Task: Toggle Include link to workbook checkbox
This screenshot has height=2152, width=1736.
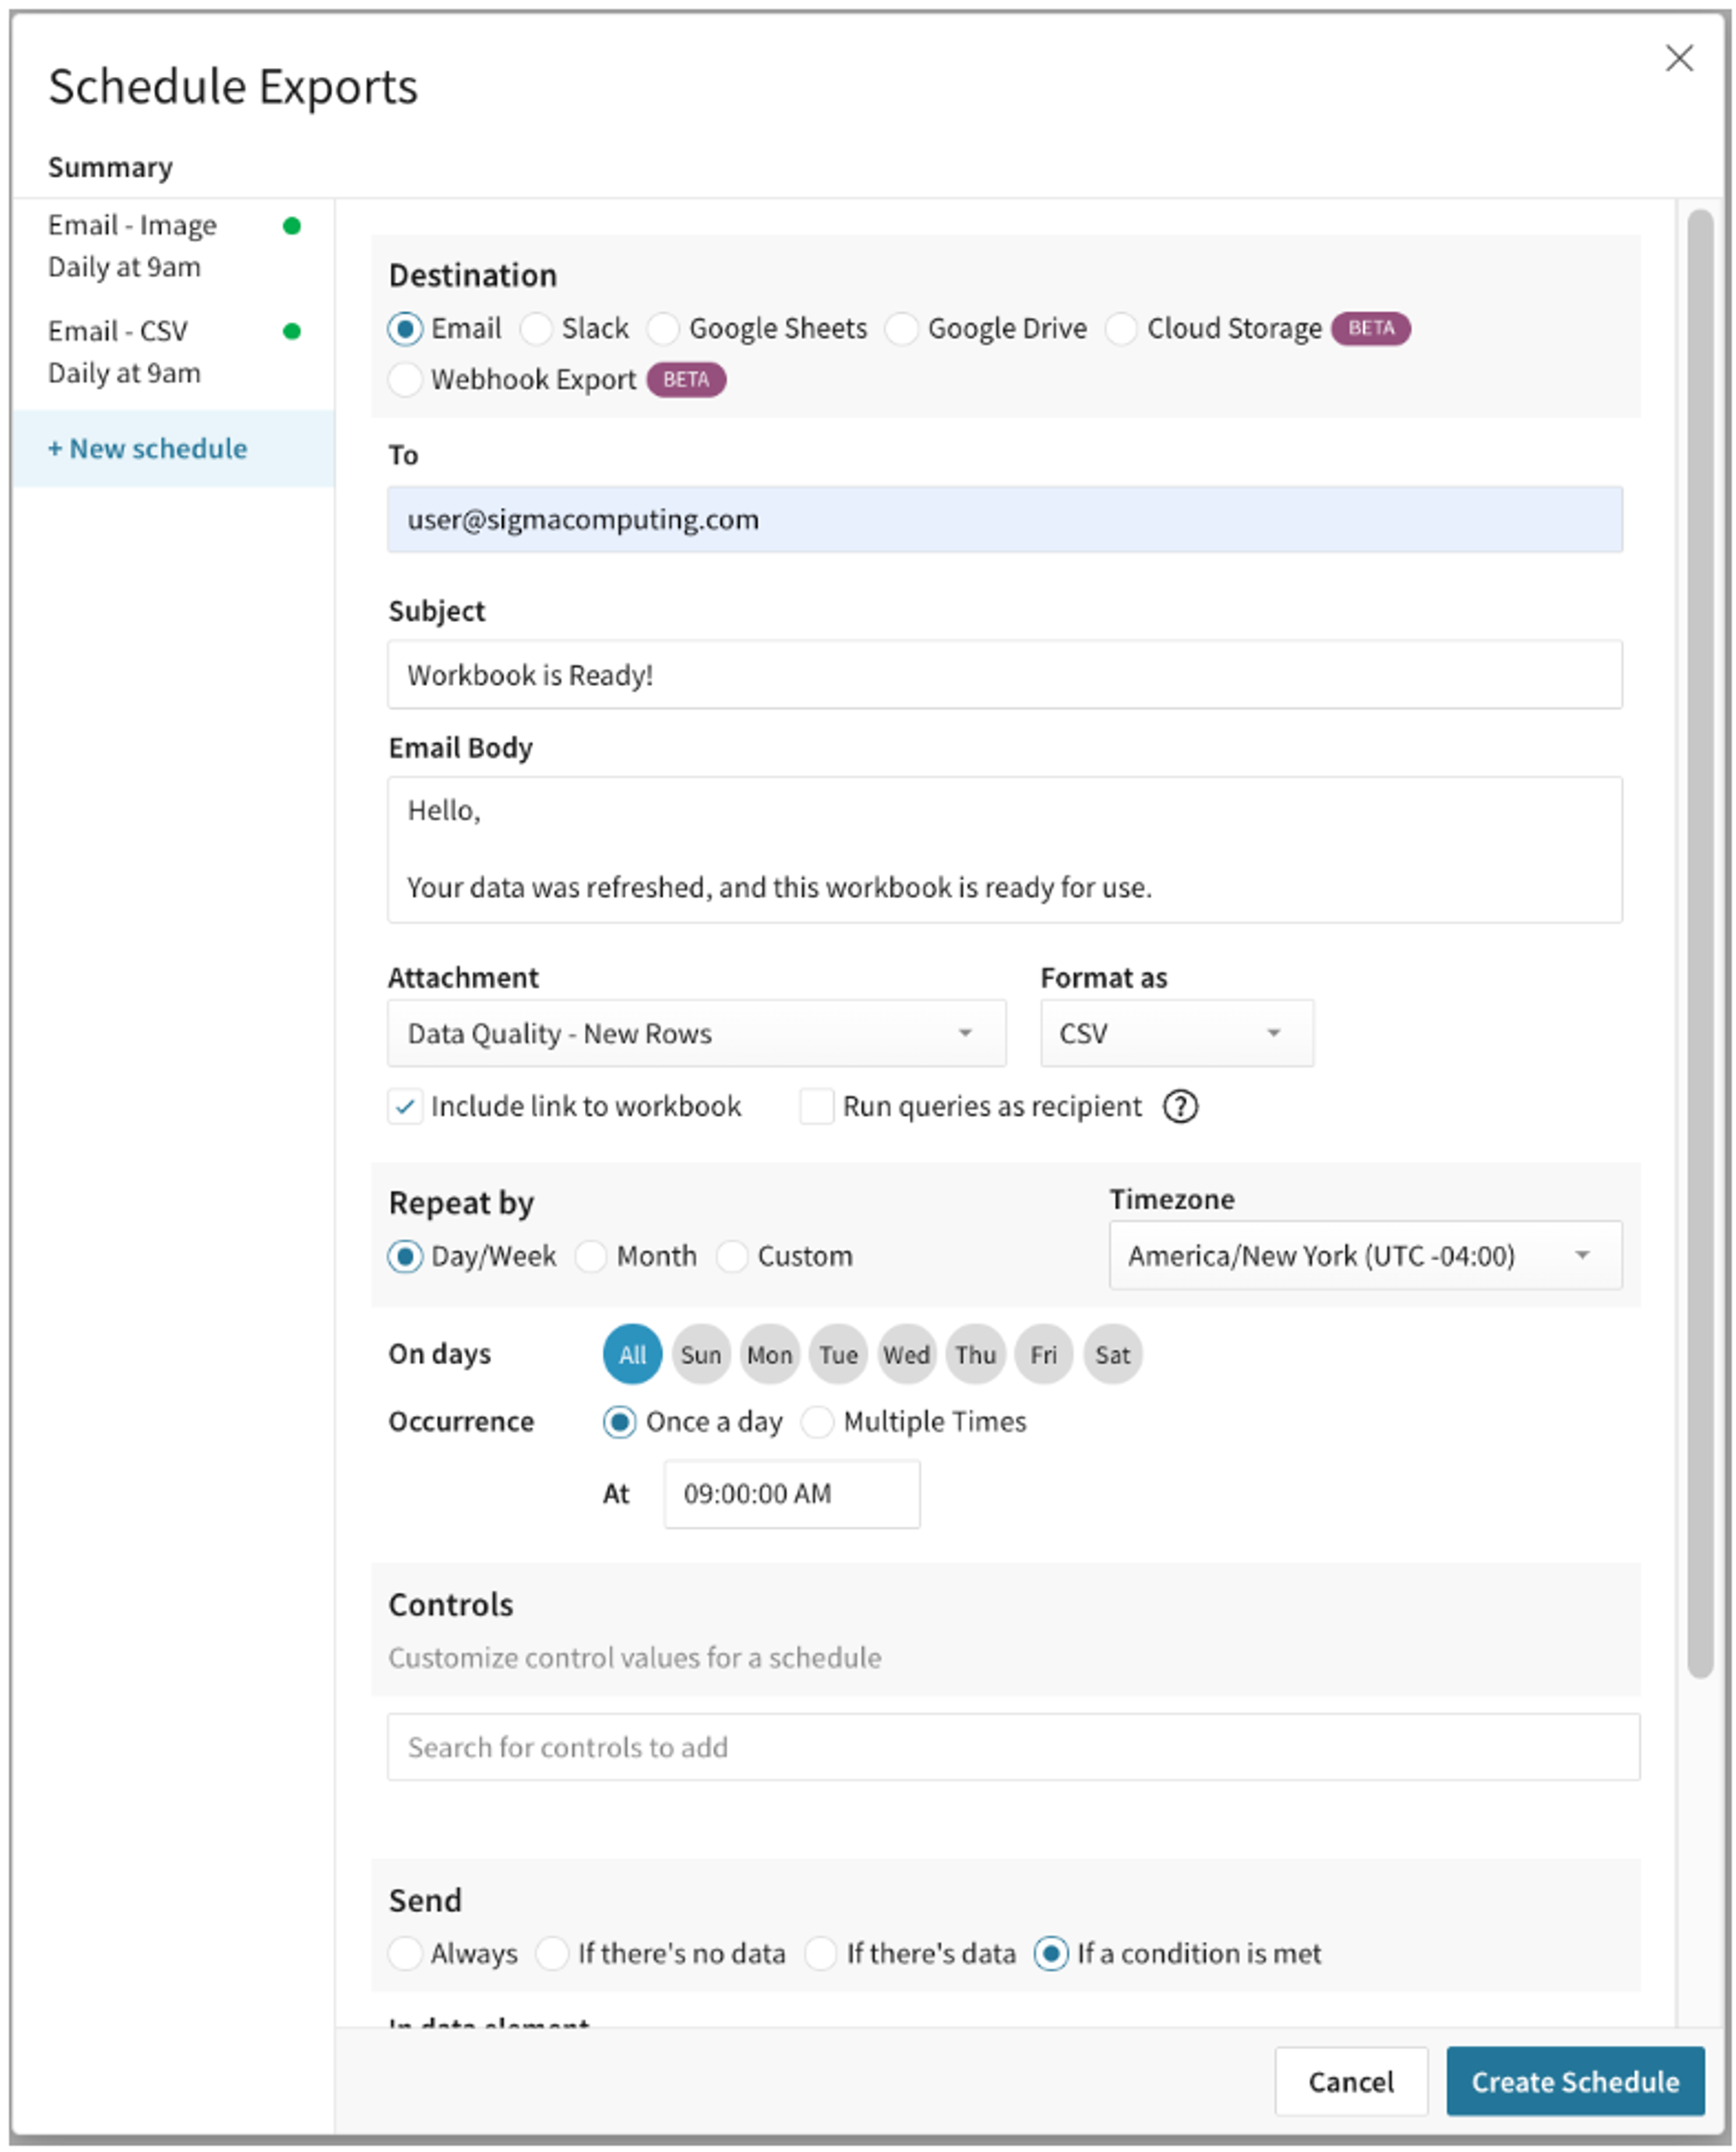Action: click(405, 1105)
